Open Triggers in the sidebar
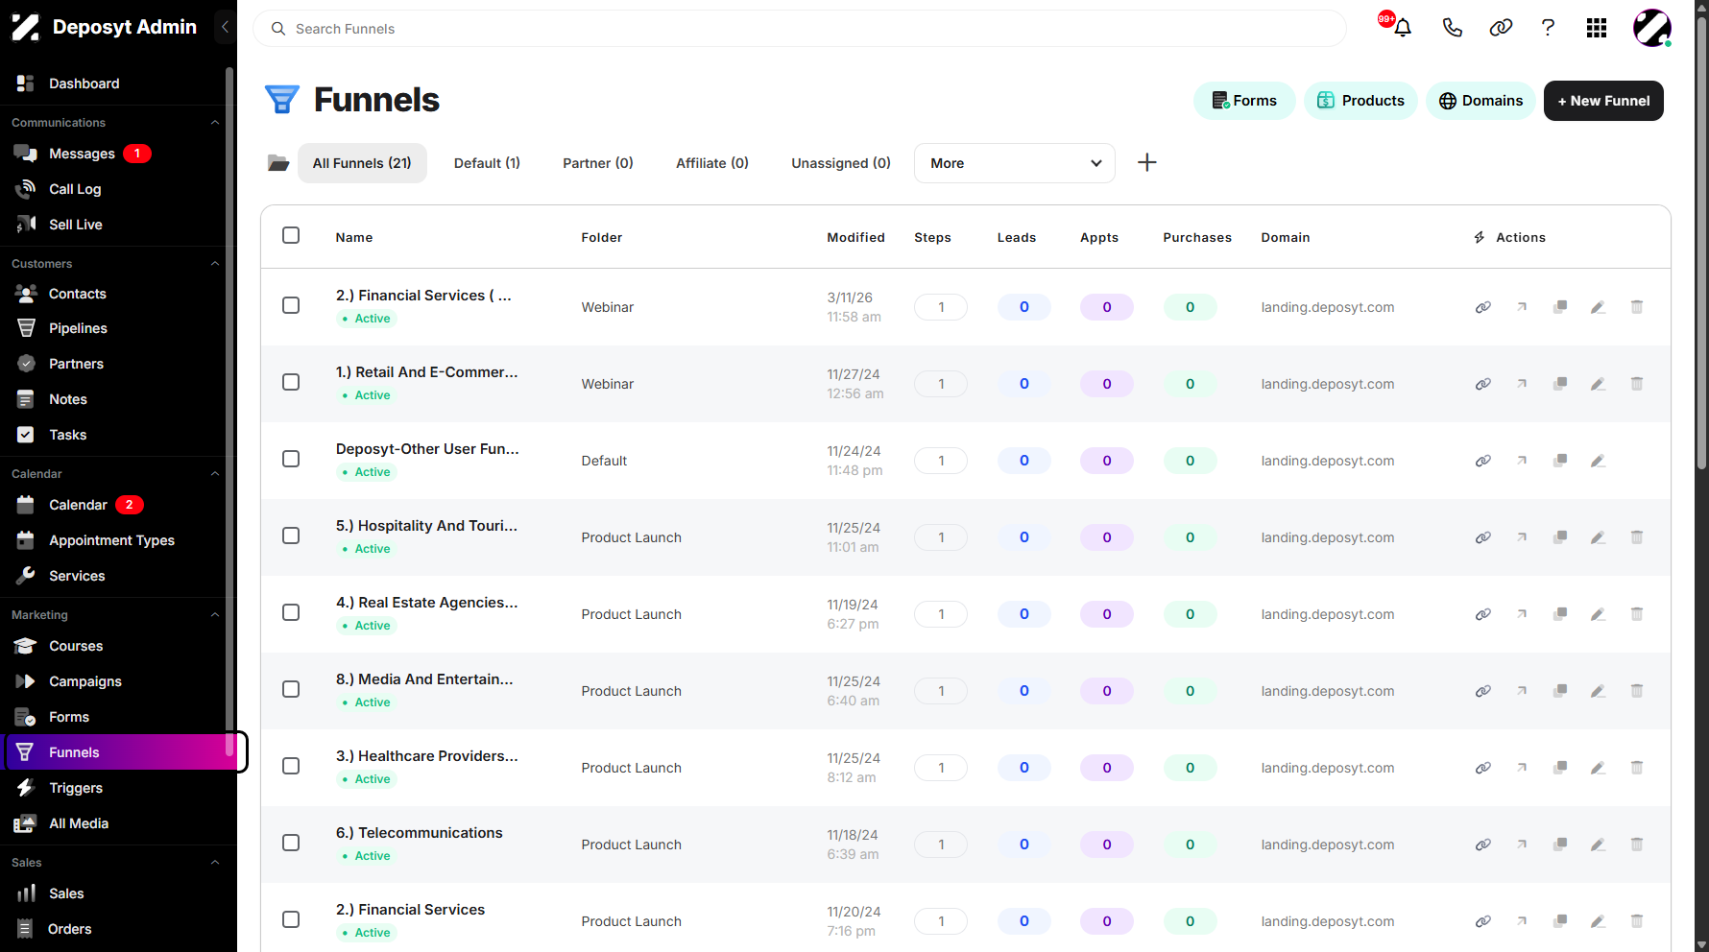1709x952 pixels. 76,788
